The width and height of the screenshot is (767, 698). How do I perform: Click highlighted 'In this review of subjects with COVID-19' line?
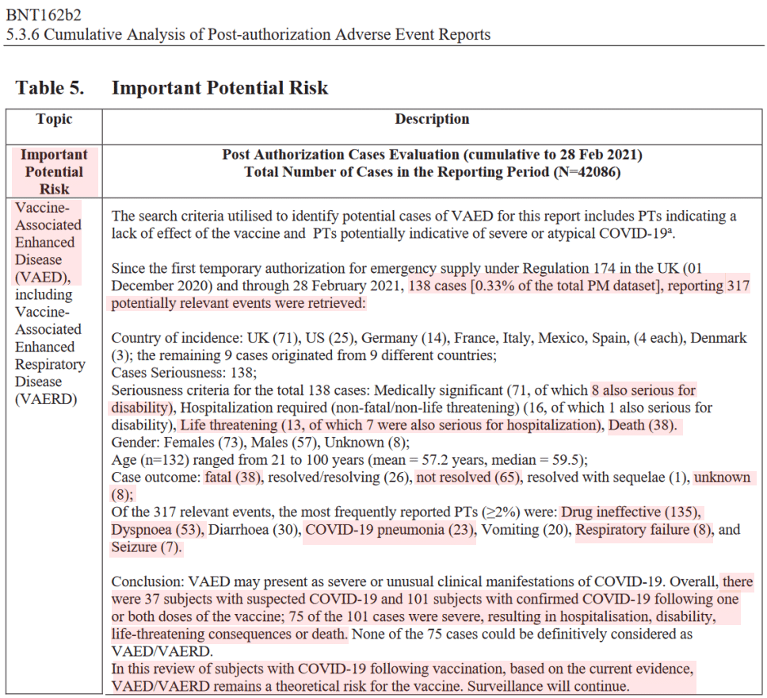pos(402,669)
